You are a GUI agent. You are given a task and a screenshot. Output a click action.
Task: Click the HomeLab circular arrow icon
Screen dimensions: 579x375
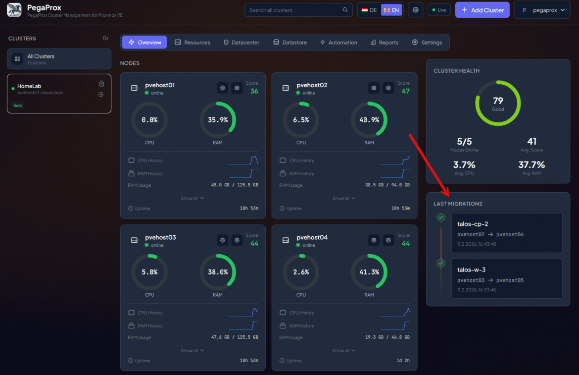point(101,95)
